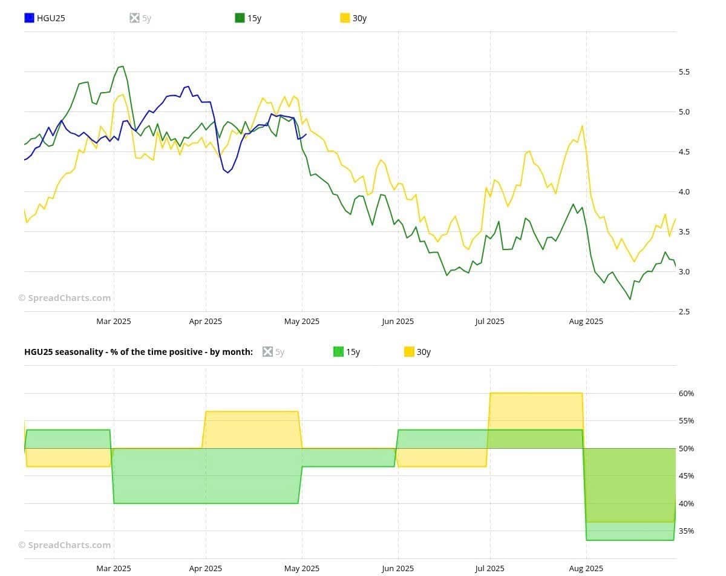Select Aug 2025 label on lower chart axis
This screenshot has width=726, height=576.
pos(586,569)
